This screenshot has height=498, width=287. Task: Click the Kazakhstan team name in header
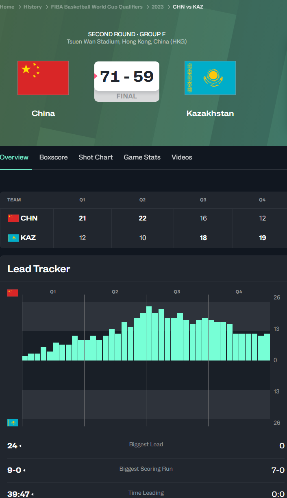pyautogui.click(x=210, y=114)
